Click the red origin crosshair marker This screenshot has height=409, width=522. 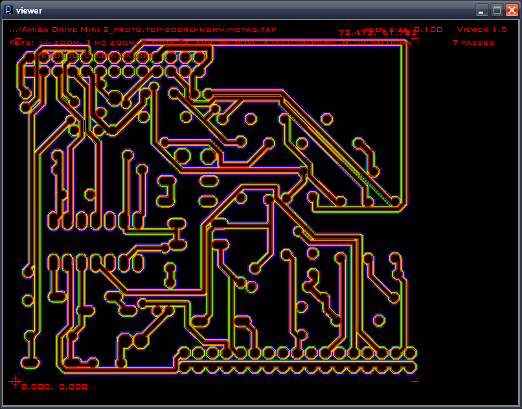tap(14, 381)
